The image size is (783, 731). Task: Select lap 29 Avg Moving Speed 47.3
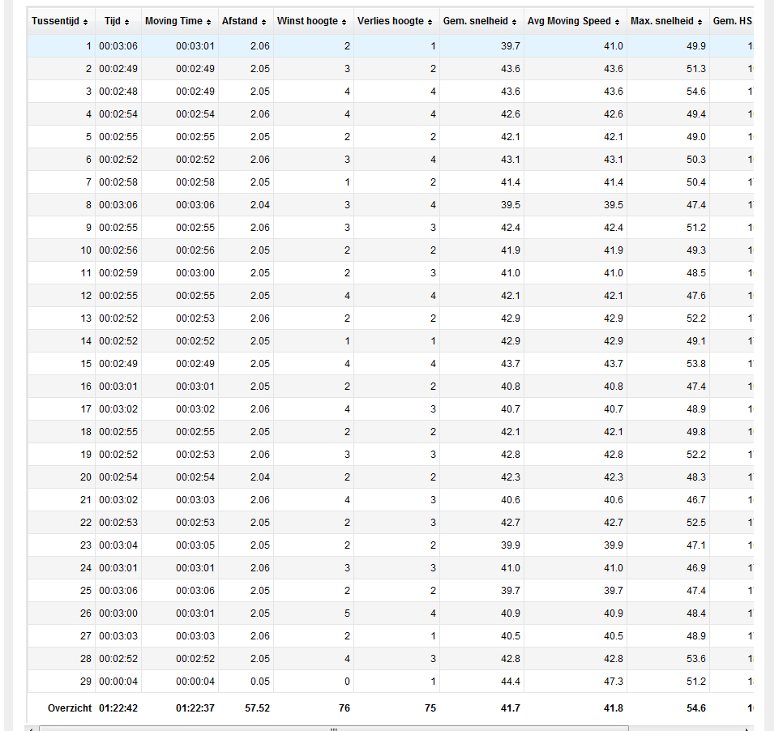pyautogui.click(x=614, y=682)
